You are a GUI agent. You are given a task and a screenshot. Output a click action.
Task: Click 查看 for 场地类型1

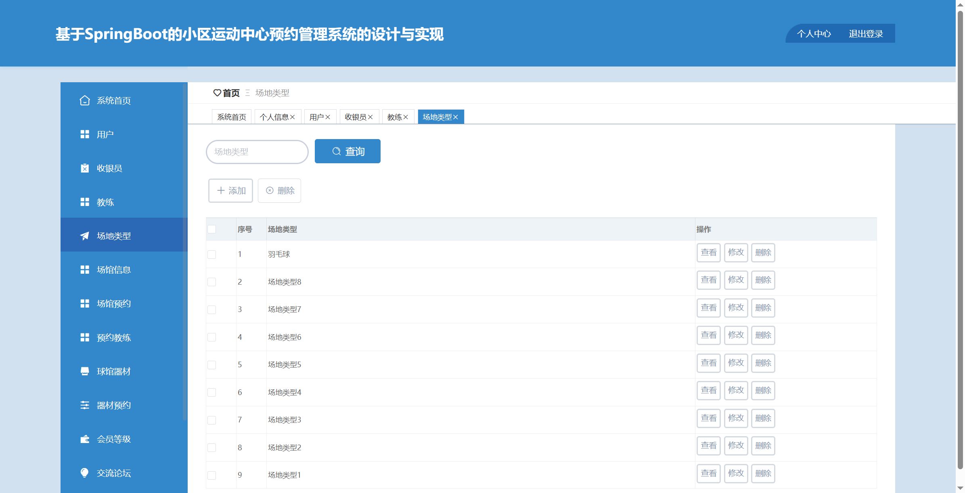(709, 473)
